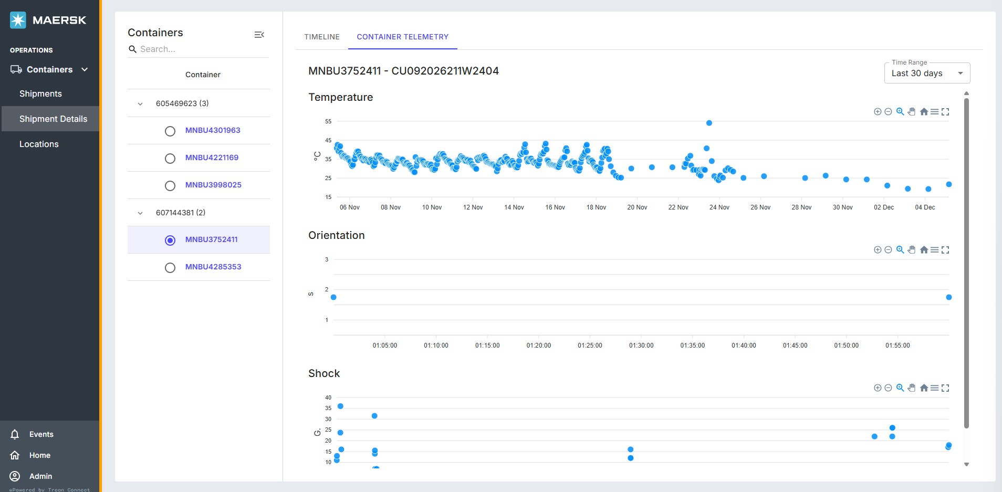Zoom out on the Orientation chart
Image resolution: width=1002 pixels, height=492 pixels.
click(x=888, y=250)
